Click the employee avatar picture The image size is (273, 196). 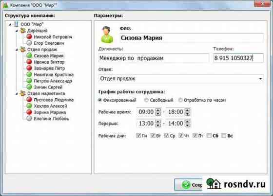click(107, 35)
